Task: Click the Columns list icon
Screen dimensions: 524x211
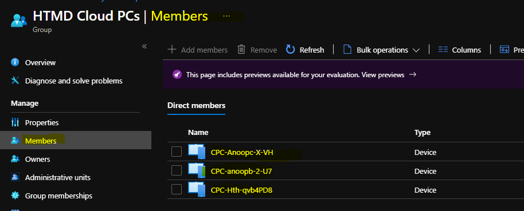Action: click(x=443, y=50)
